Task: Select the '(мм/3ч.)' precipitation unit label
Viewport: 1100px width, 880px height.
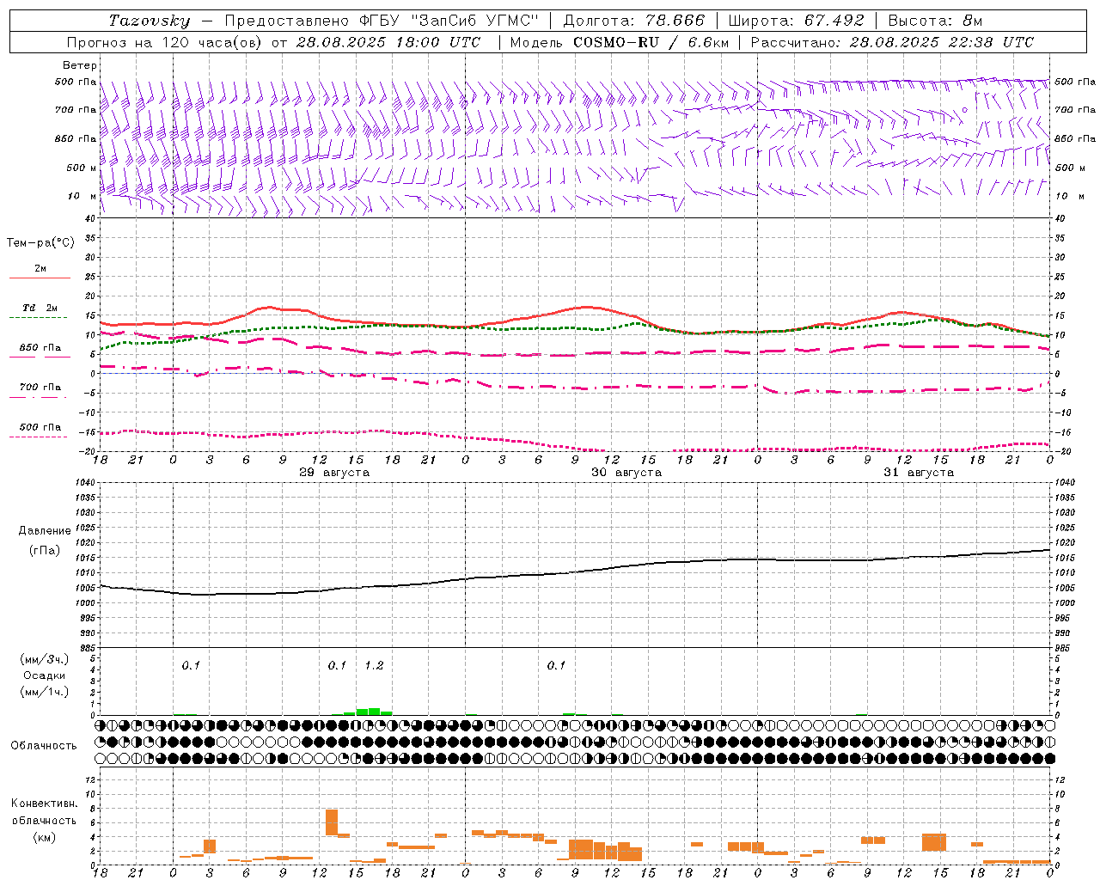Action: [x=45, y=660]
